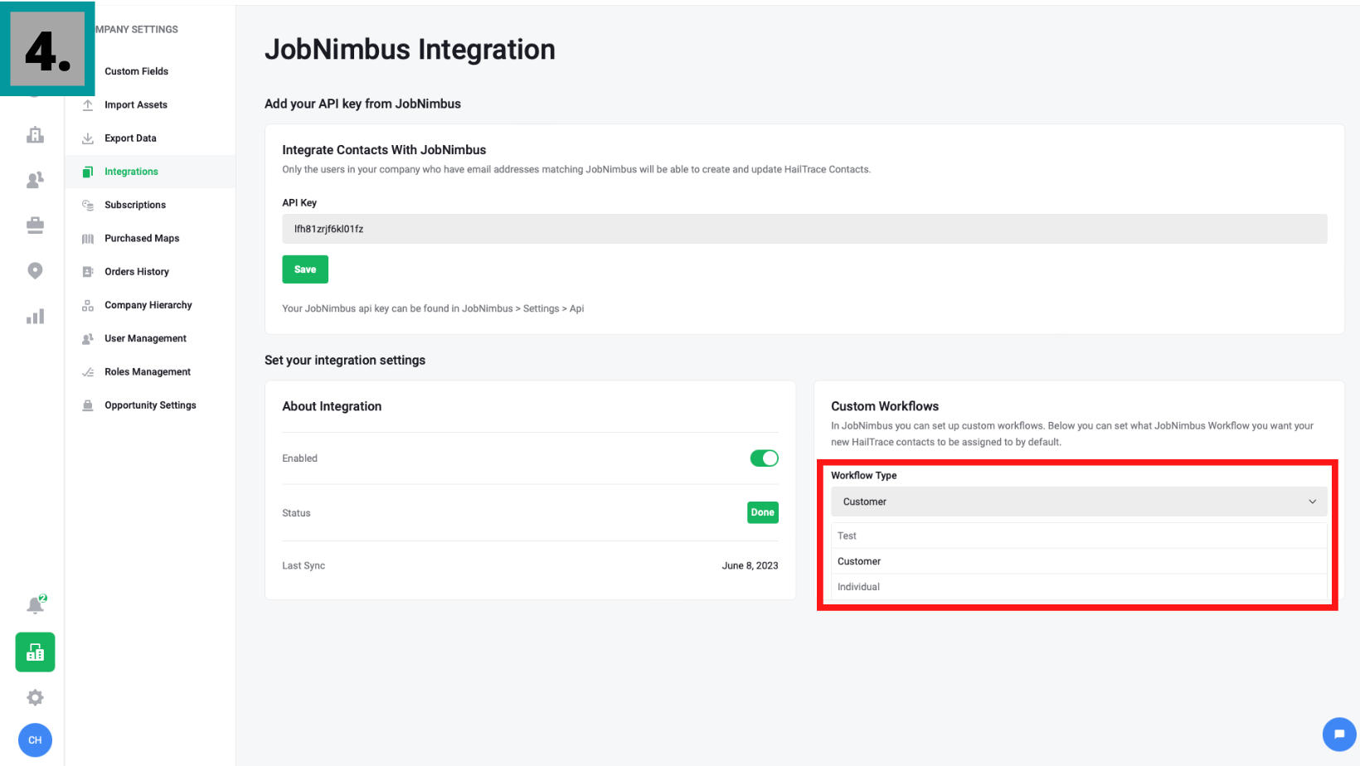1360x766 pixels.
Task: Open Company Hierarchy settings
Action: point(148,305)
